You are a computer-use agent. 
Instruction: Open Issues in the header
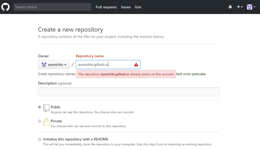[x=126, y=7]
